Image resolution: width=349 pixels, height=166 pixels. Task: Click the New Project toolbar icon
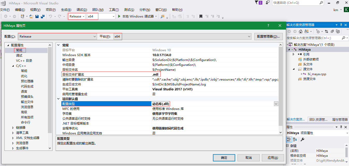(23, 16)
